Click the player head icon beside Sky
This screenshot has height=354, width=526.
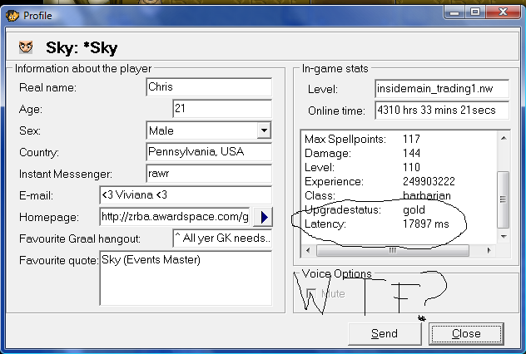(x=26, y=47)
